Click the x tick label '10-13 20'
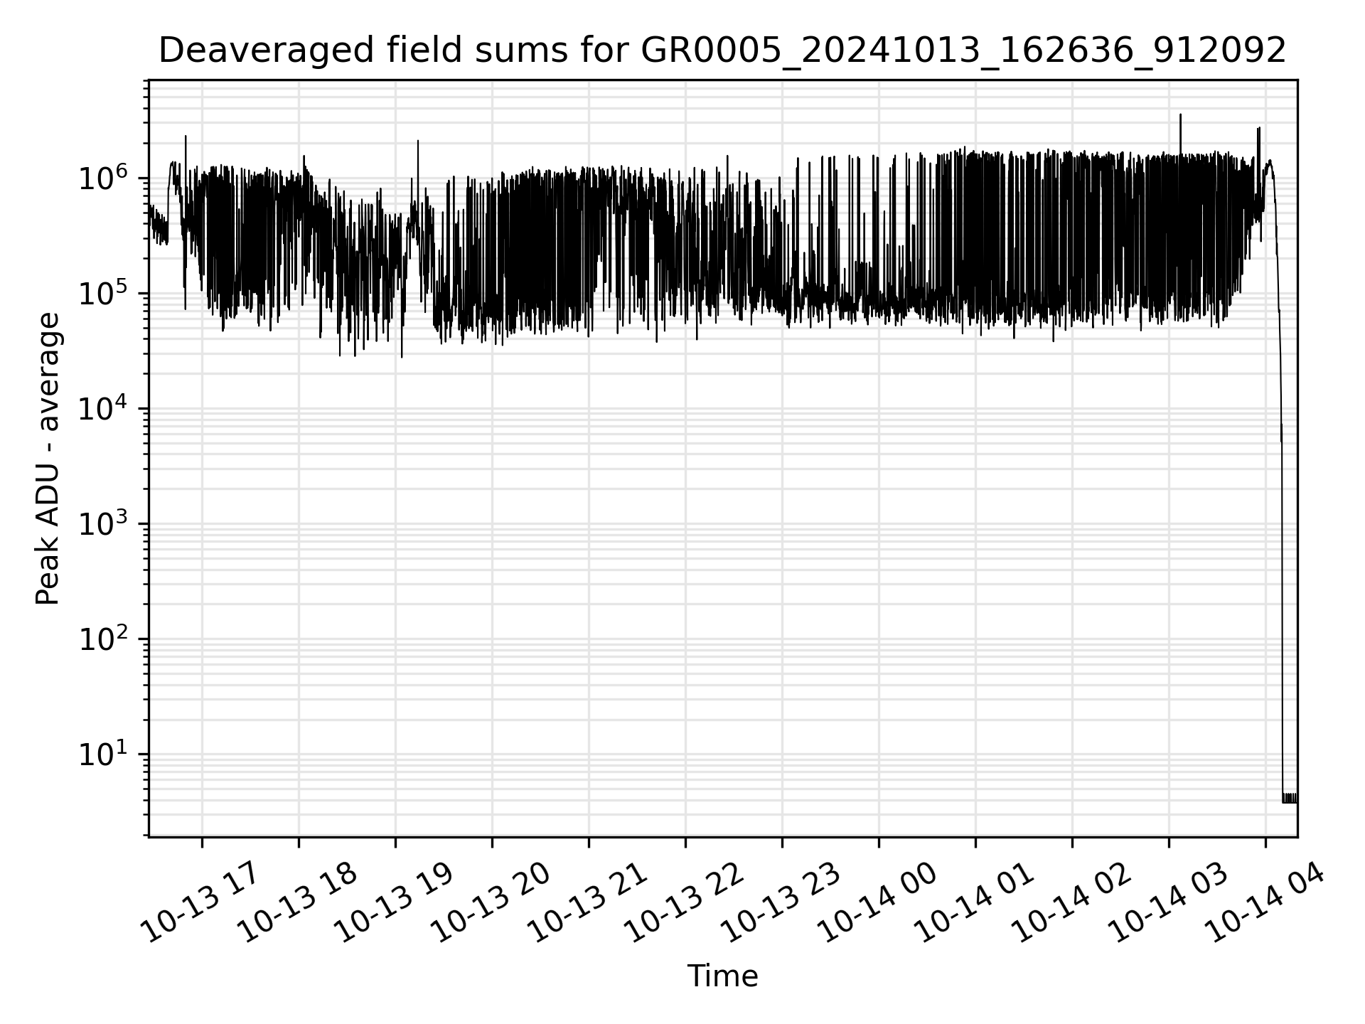This screenshot has width=1365, height=1024. click(x=491, y=902)
